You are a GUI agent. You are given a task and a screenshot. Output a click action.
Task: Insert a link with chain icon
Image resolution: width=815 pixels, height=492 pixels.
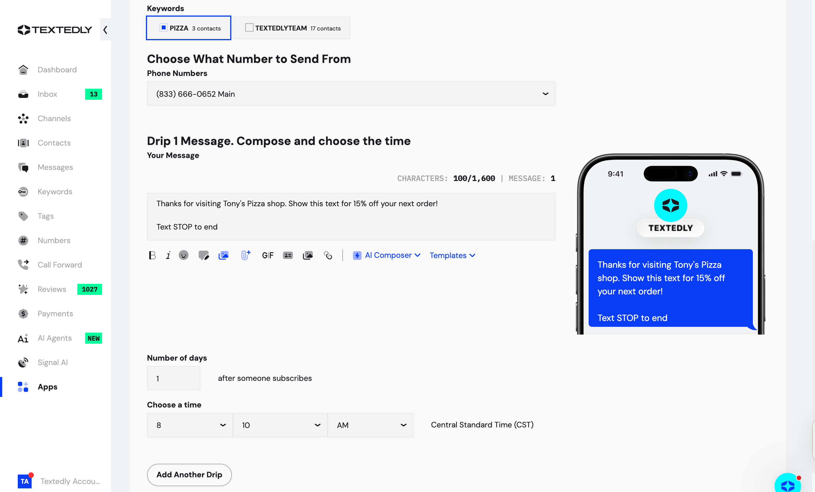328,255
